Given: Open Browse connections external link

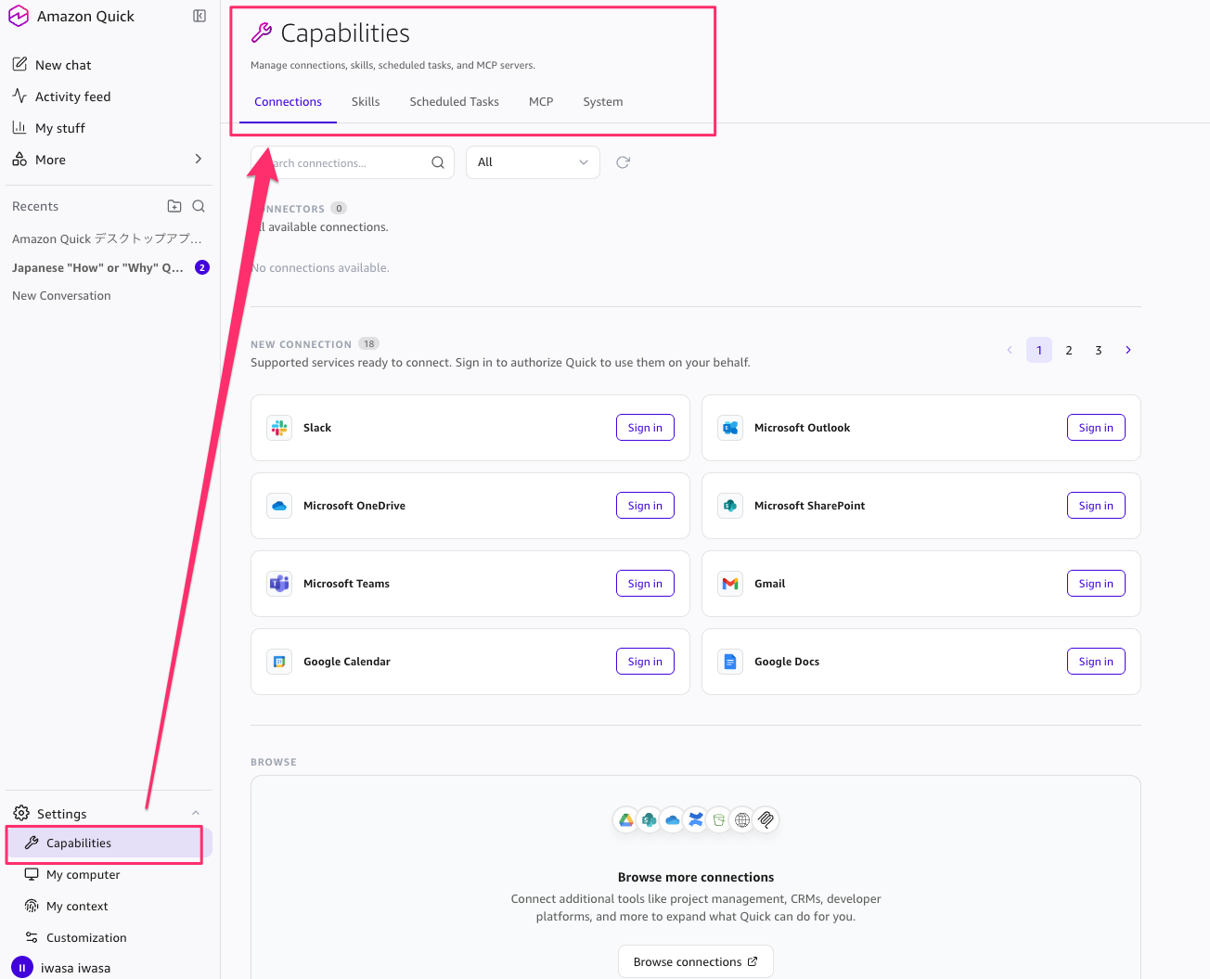Looking at the screenshot, I should [696, 961].
